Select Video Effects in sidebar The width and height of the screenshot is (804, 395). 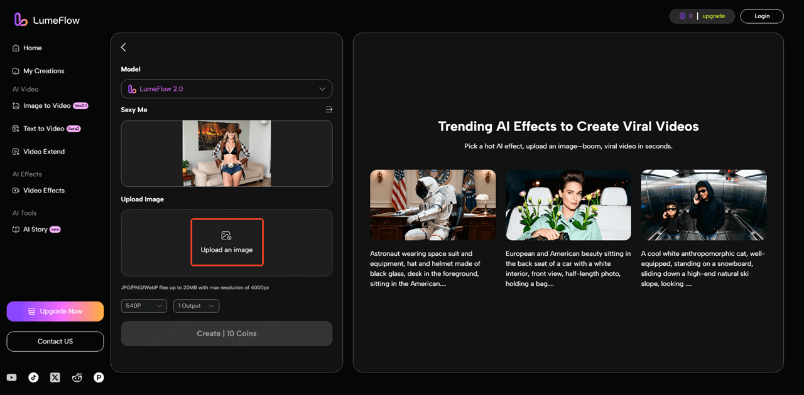tap(44, 191)
